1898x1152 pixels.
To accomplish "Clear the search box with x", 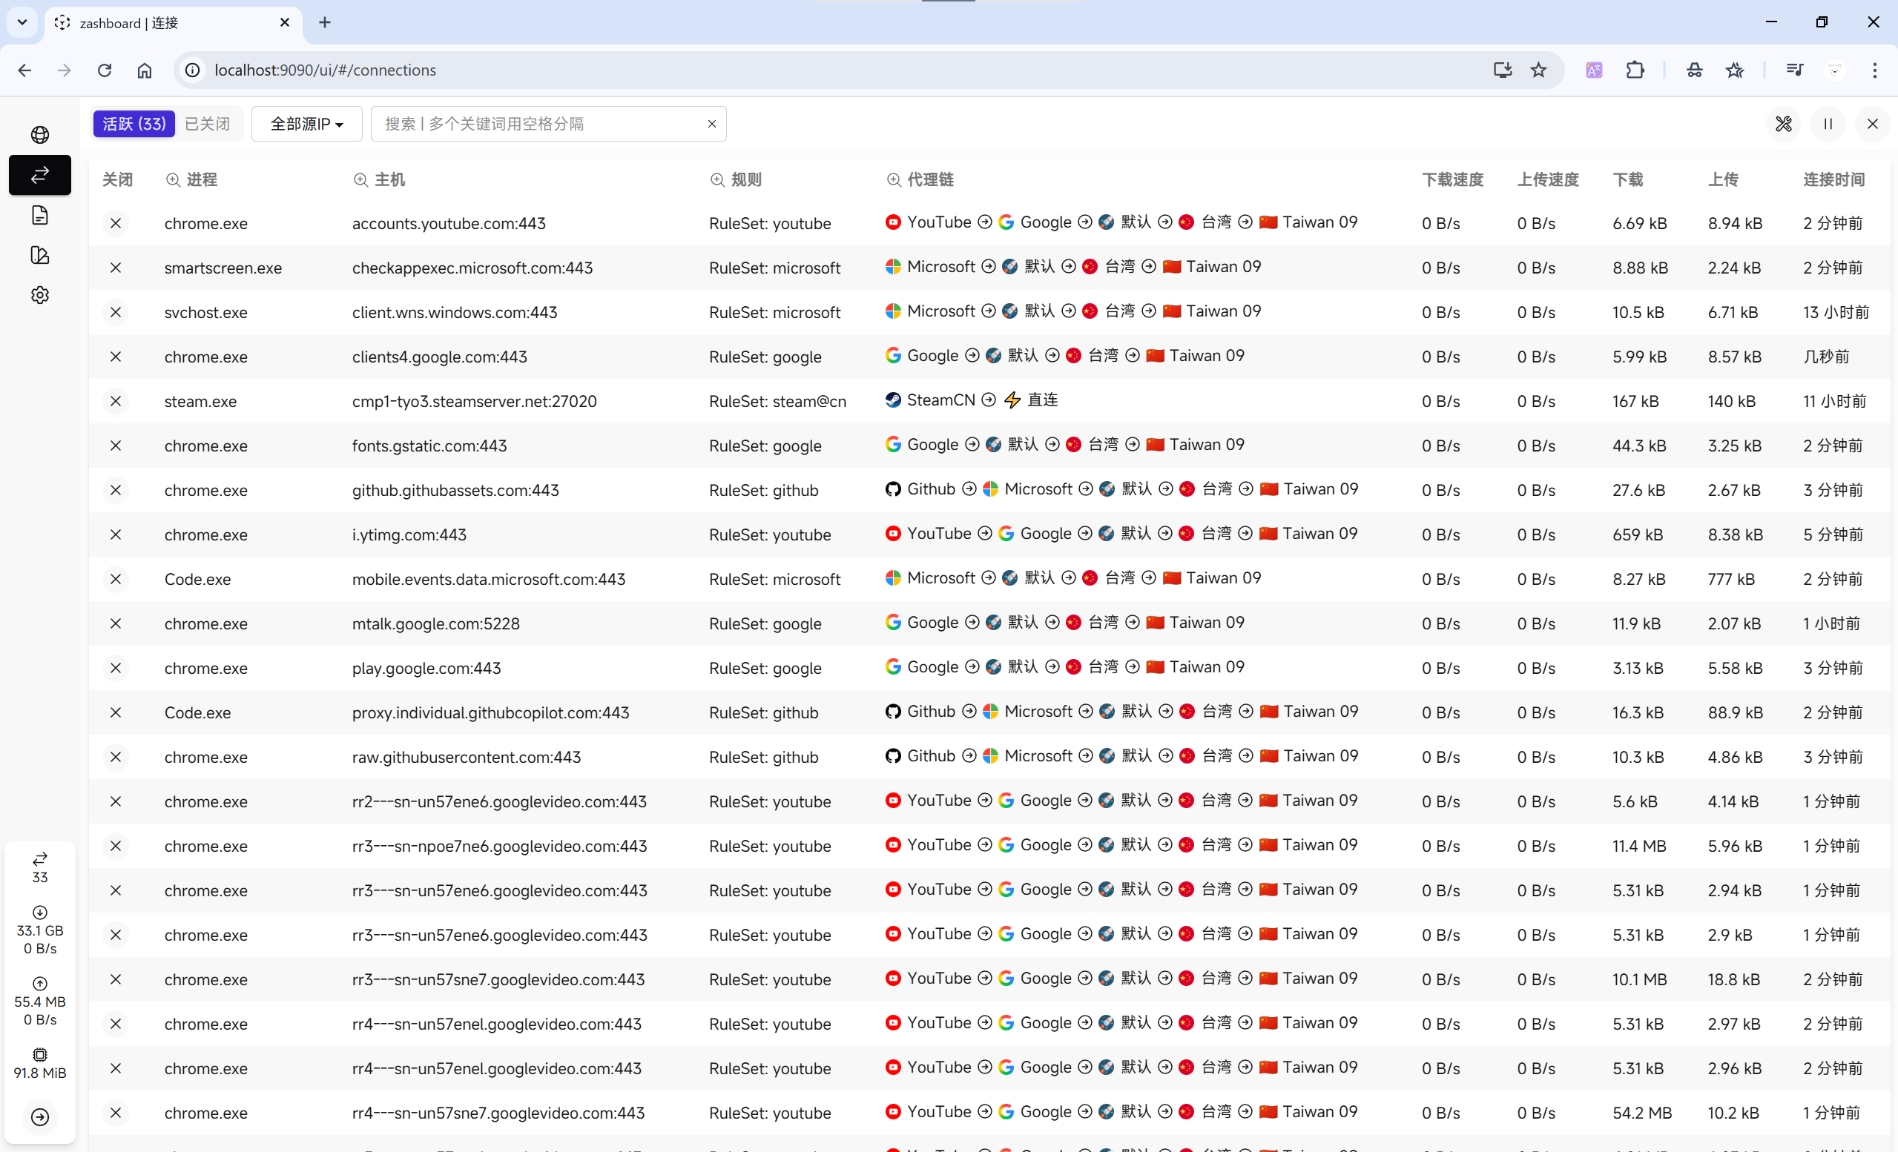I will coord(712,124).
